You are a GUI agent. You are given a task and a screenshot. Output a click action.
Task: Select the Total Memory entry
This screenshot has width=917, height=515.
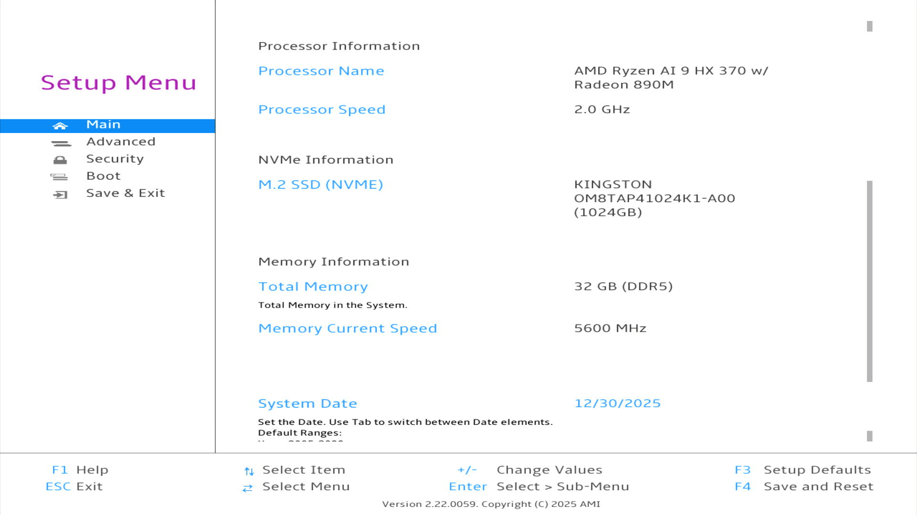coord(313,287)
